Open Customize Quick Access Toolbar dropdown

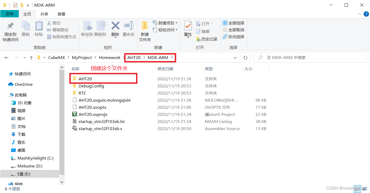click(28, 6)
